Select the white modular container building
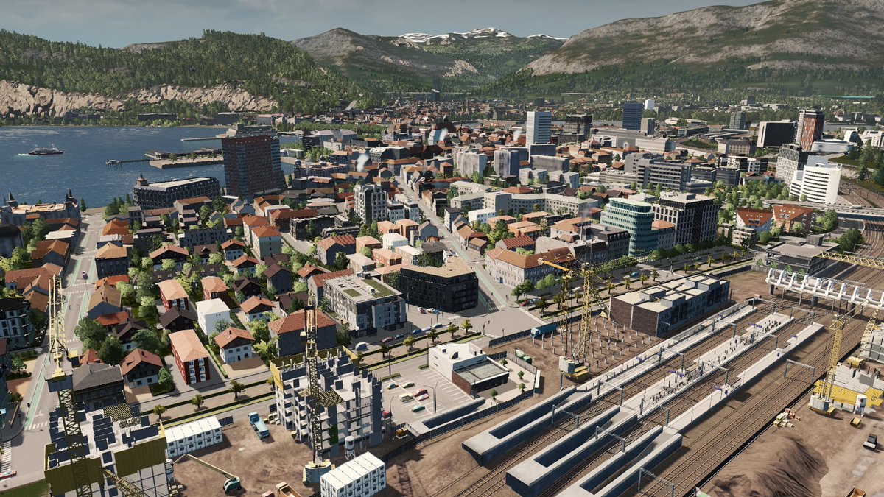 tap(354, 475)
